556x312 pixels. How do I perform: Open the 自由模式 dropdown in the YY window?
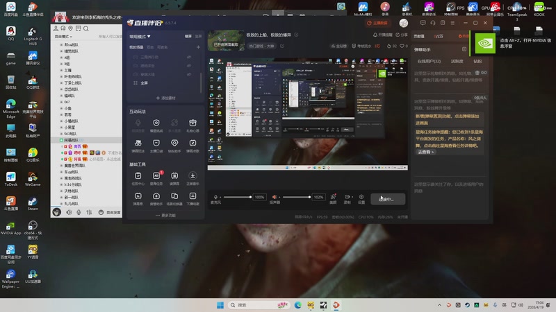[63, 37]
